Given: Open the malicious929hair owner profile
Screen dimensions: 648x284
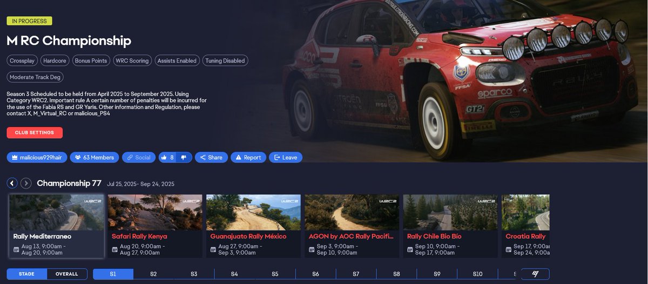Looking at the screenshot, I should (x=36, y=158).
